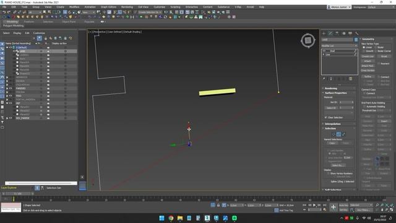Select the Bezier Corner radio option
Image resolution: width=396 pixels, height=223 pixels.
(x=376, y=51)
